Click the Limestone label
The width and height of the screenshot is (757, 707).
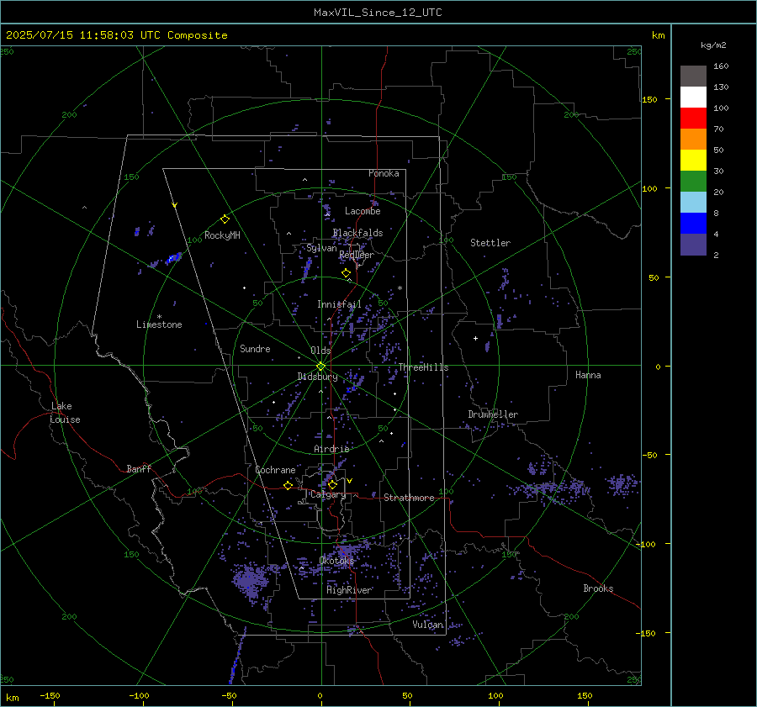pos(159,324)
